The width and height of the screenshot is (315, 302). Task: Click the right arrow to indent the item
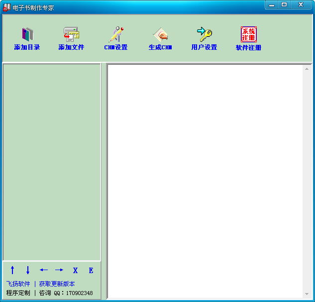coord(59,270)
